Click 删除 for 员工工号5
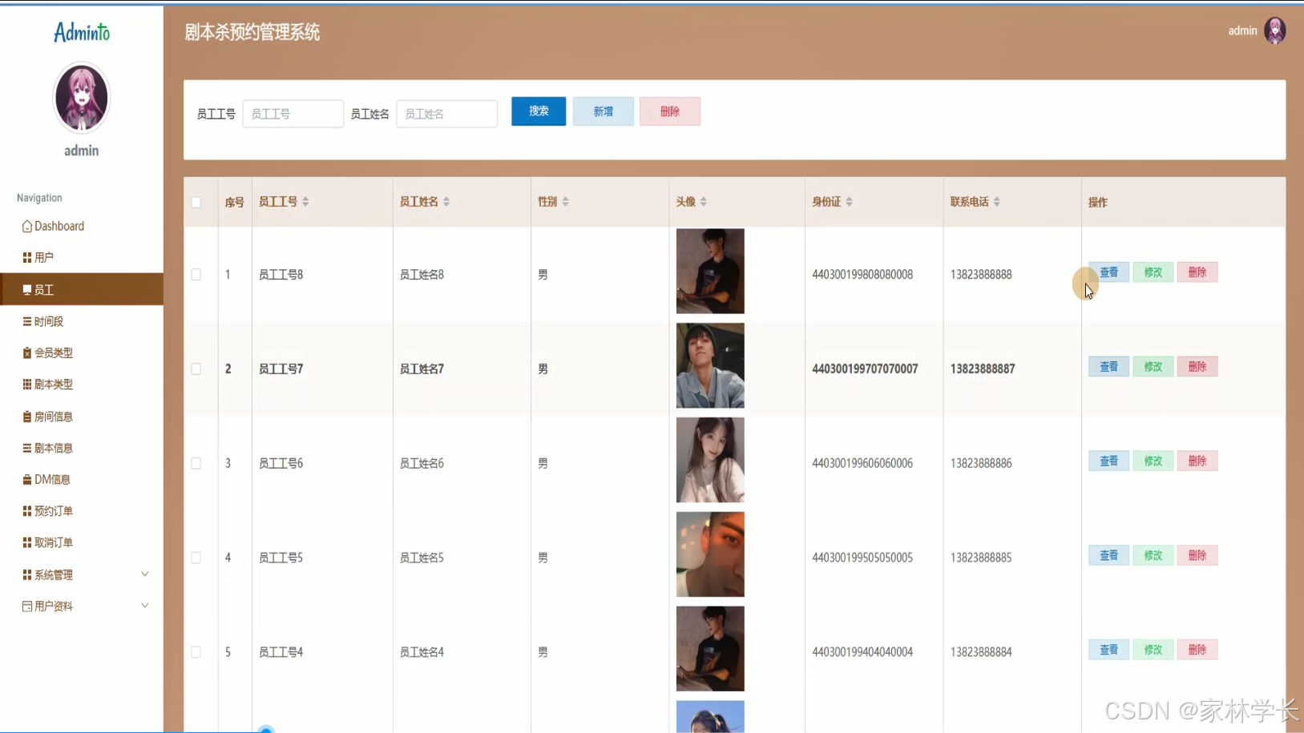The image size is (1304, 733). [1197, 555]
